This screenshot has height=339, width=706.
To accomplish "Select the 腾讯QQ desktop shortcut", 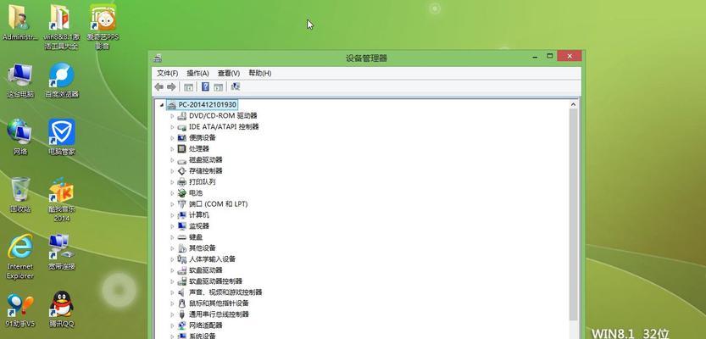I will coord(62,309).
